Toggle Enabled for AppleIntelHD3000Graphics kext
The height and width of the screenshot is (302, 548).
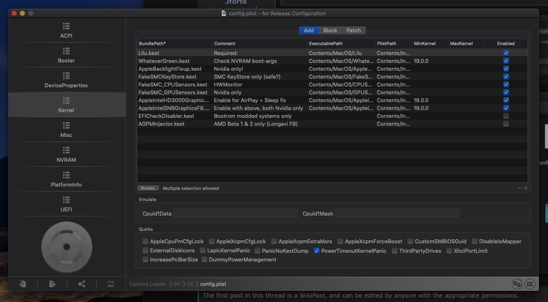(506, 100)
